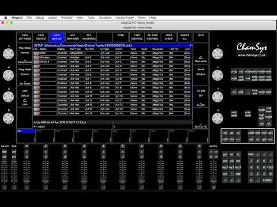Viewport: 277px width, 207px height.
Task: Click the next head button
Action: tap(234, 114)
